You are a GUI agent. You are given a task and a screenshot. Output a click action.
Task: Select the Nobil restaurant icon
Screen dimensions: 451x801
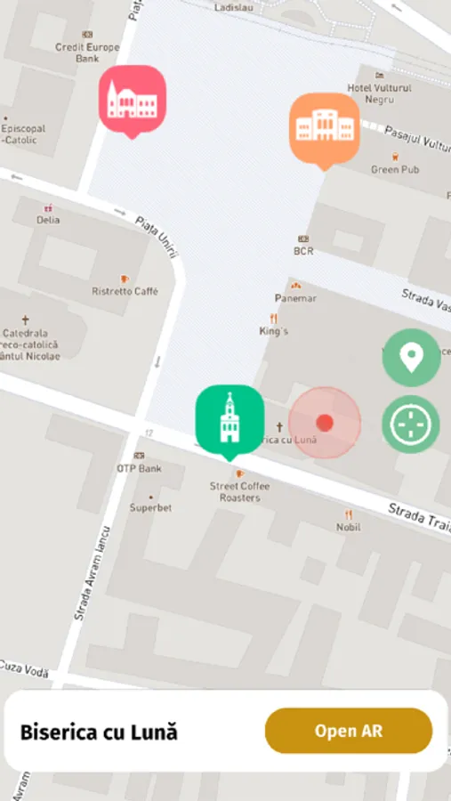(349, 515)
